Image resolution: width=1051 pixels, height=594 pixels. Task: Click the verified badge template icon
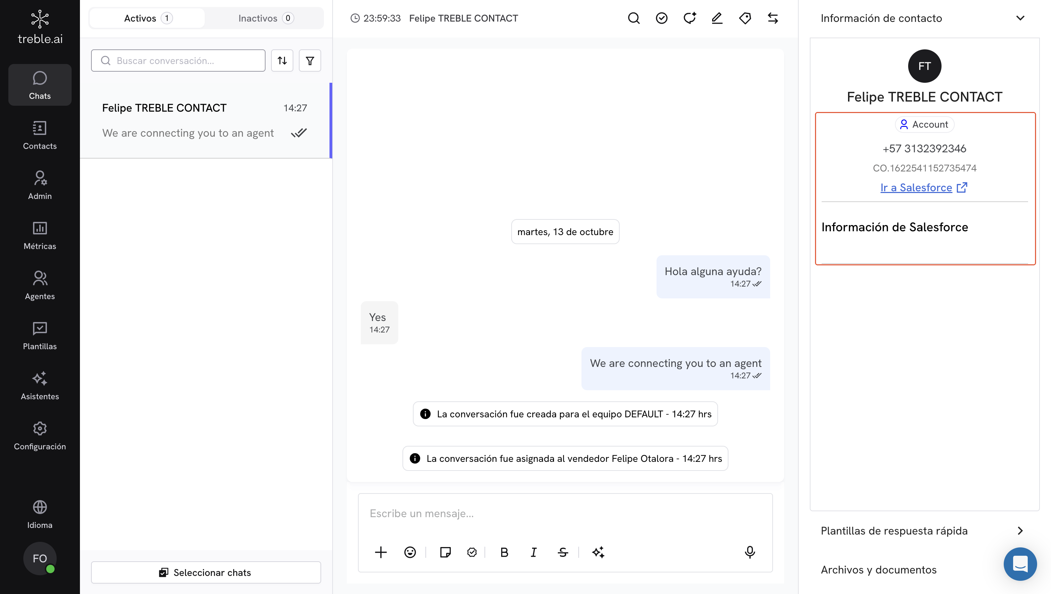point(472,552)
